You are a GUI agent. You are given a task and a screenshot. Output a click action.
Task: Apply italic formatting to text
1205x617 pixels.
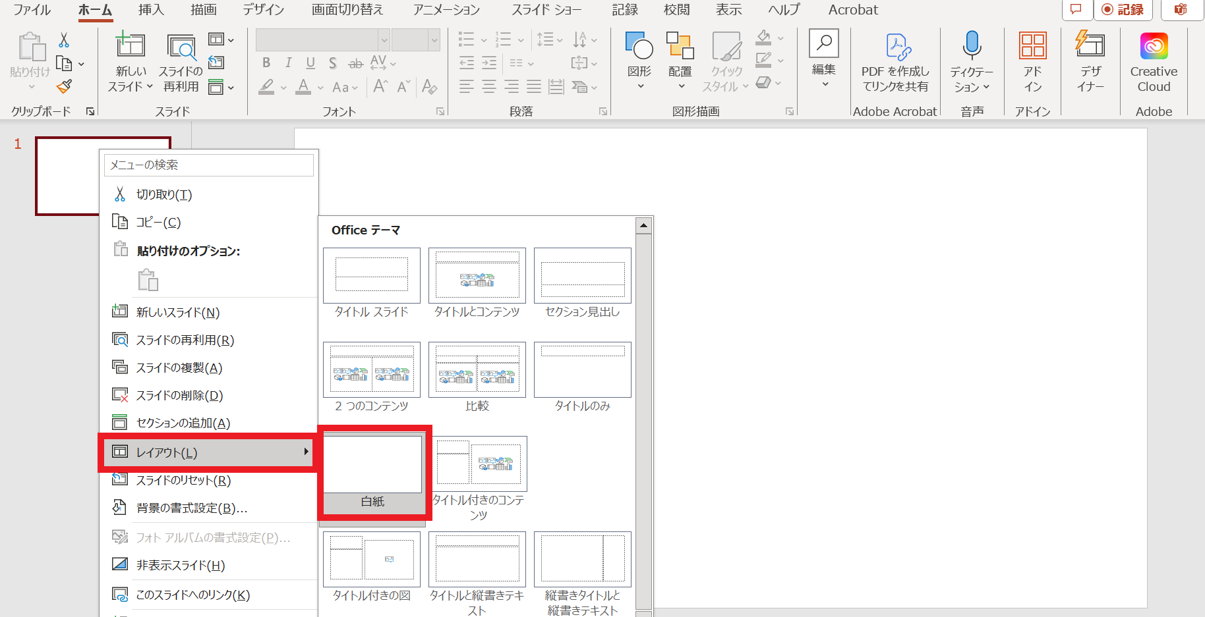pos(288,63)
